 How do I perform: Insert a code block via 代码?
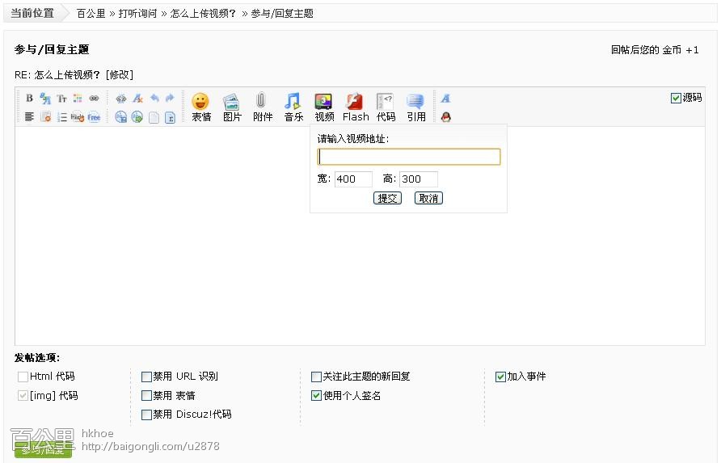point(386,107)
